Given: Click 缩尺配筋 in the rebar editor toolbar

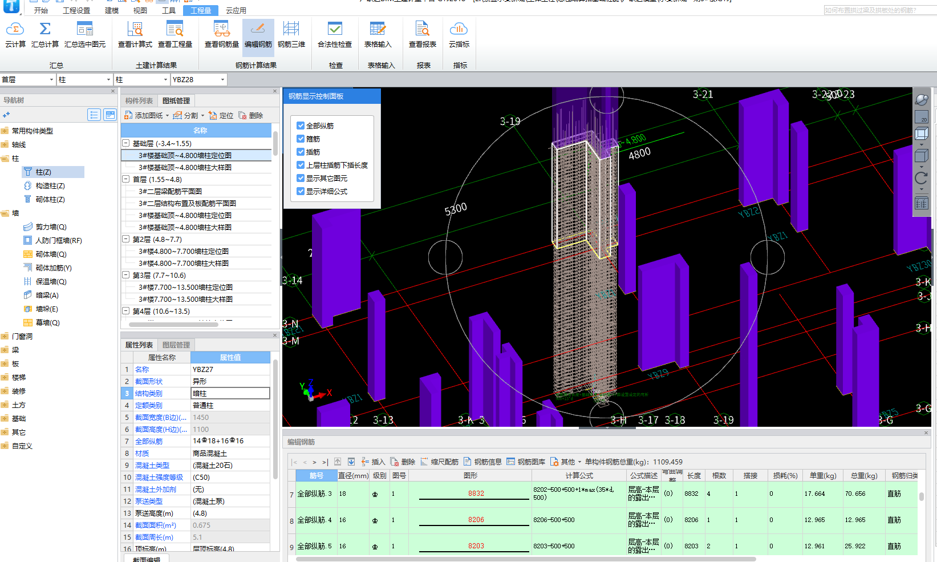Looking at the screenshot, I should coord(439,462).
